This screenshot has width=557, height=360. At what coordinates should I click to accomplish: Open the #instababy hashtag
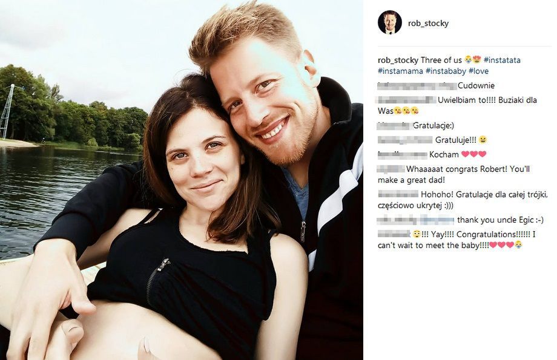[446, 71]
